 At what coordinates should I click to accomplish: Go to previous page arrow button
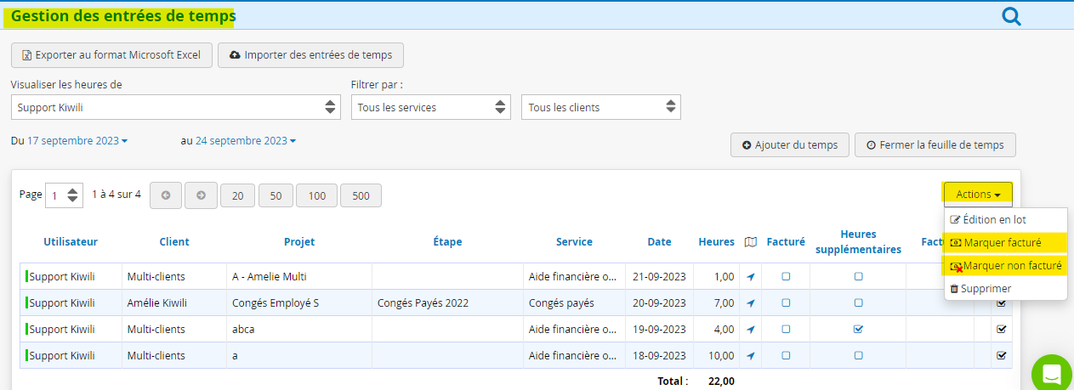click(166, 195)
